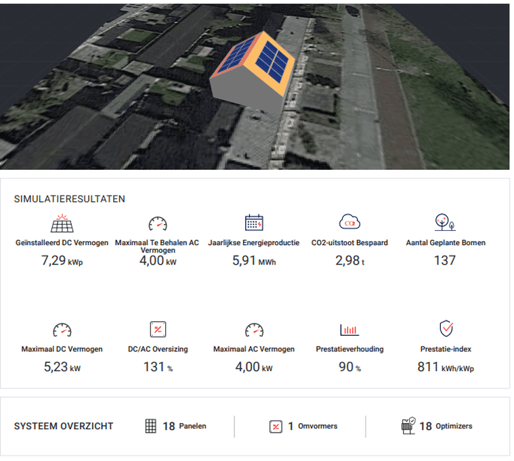Click the CO2-uitstoot Bespaard label
Screen dimensions: 514x461
coord(349,243)
